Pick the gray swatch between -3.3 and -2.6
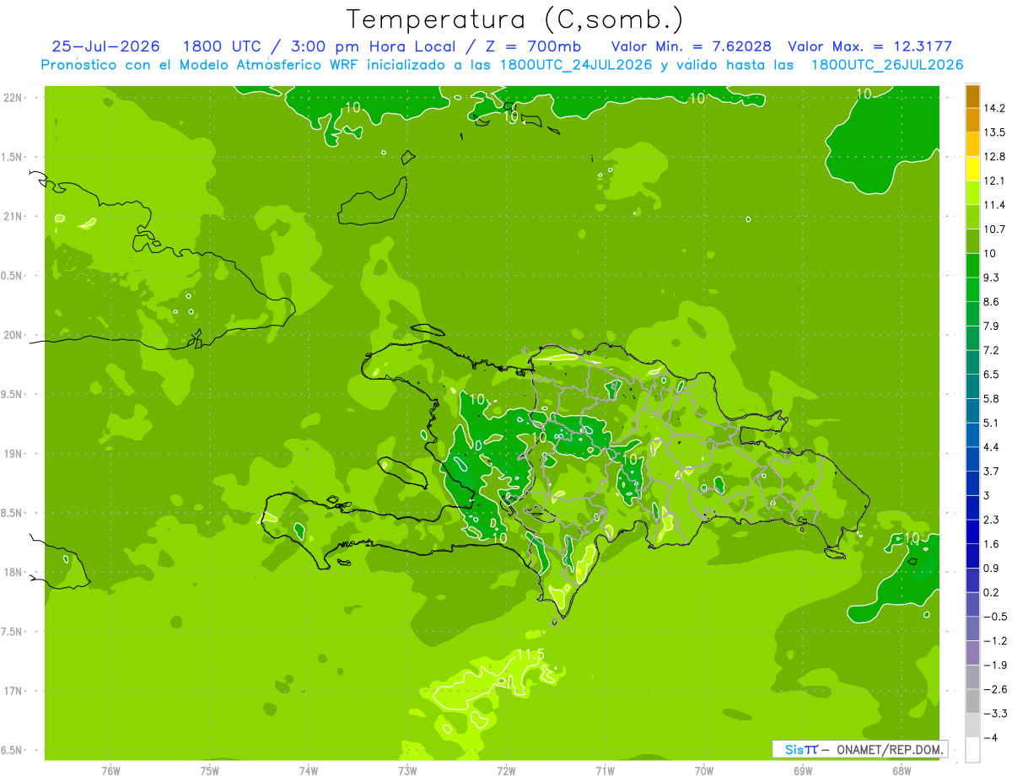 pos(972,701)
